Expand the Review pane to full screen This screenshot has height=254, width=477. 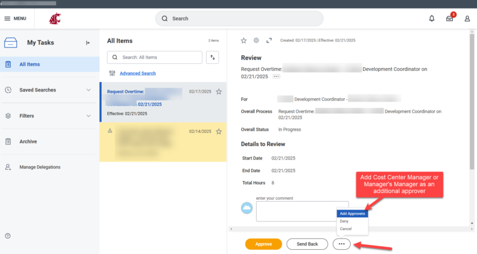[269, 40]
